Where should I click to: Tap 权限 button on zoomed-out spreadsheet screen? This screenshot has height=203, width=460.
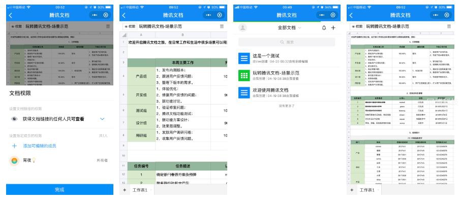point(357,26)
